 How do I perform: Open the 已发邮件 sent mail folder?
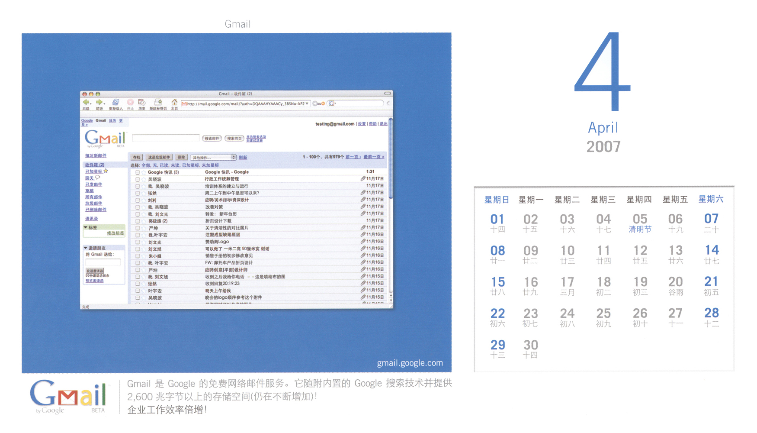[93, 184]
